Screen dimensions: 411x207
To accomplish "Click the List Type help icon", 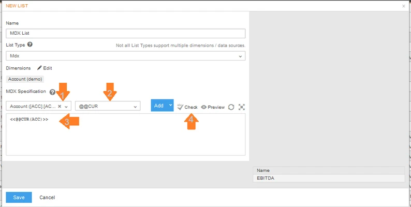I will tap(30, 45).
